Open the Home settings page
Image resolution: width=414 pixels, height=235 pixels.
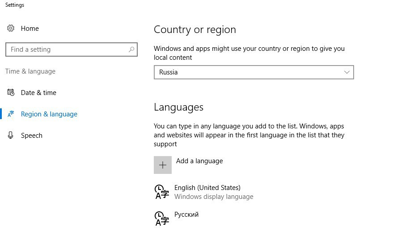pyautogui.click(x=30, y=29)
